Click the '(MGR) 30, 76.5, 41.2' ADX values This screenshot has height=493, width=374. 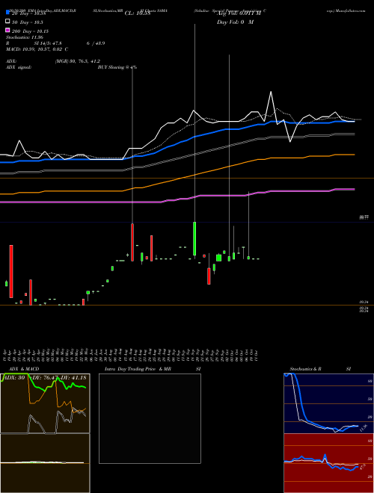click(x=78, y=61)
